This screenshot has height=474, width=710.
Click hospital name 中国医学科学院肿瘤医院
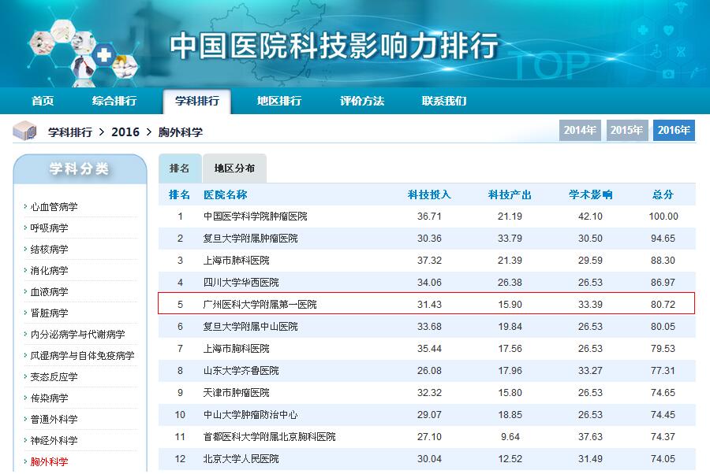point(256,217)
